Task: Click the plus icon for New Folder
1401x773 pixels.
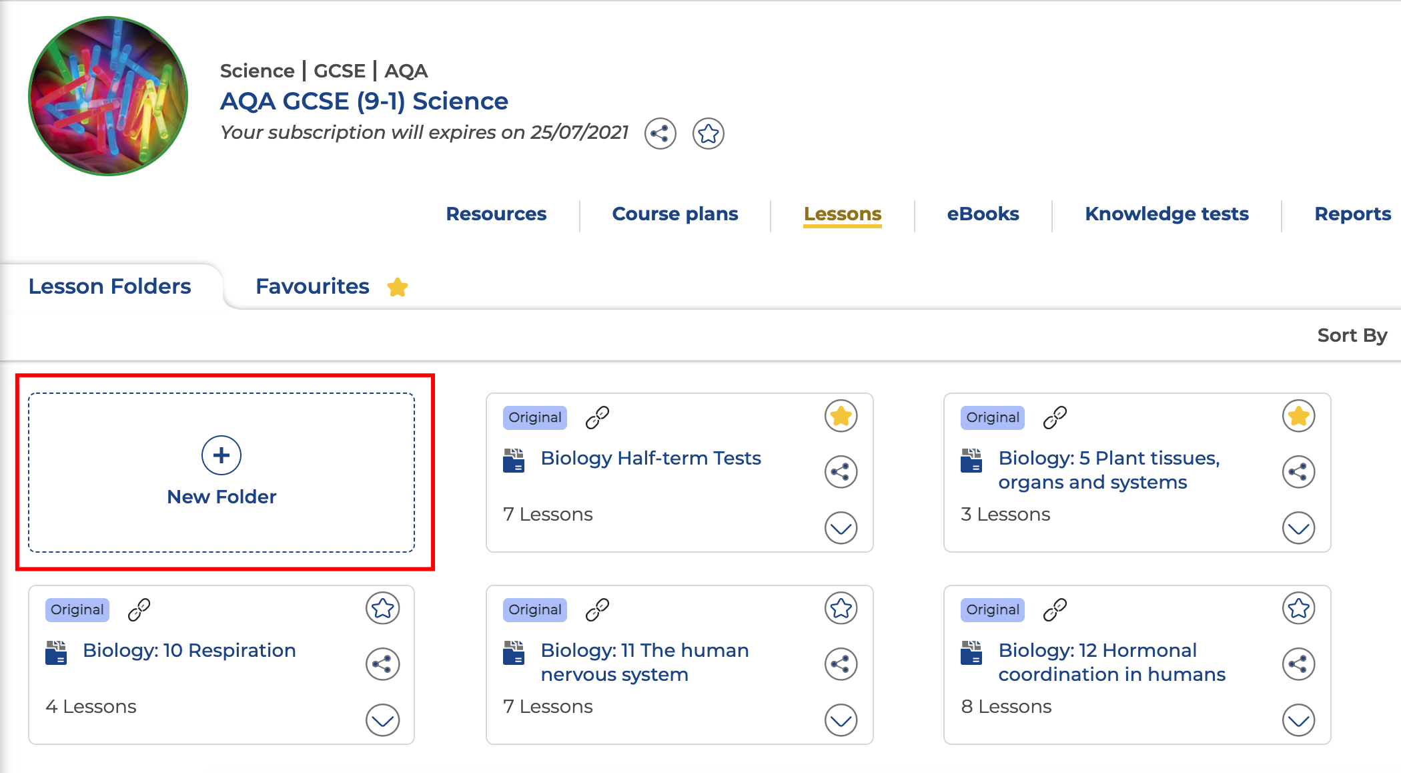Action: click(221, 455)
